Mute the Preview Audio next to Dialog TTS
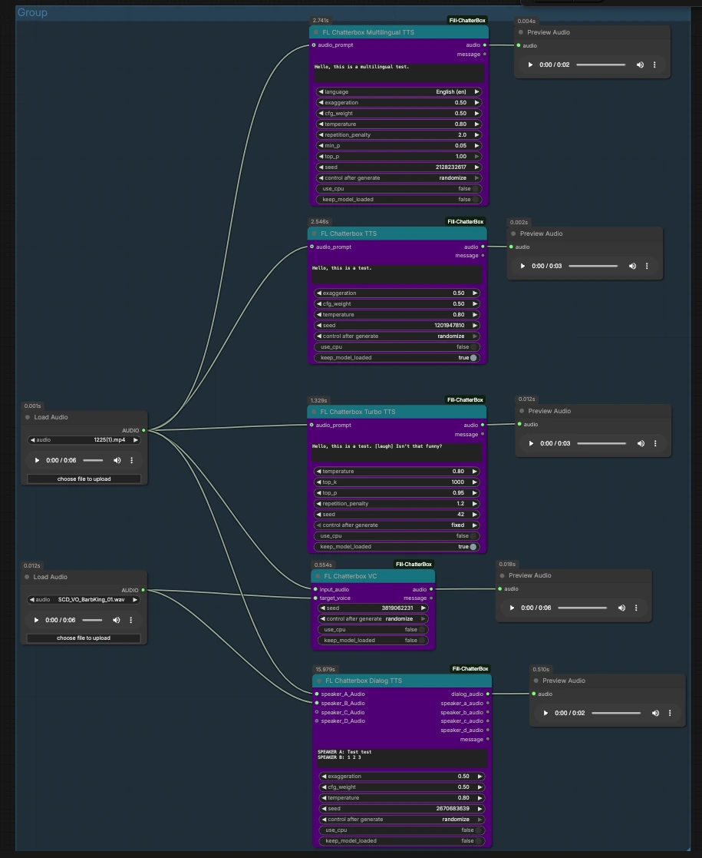This screenshot has width=702, height=858. (x=655, y=713)
